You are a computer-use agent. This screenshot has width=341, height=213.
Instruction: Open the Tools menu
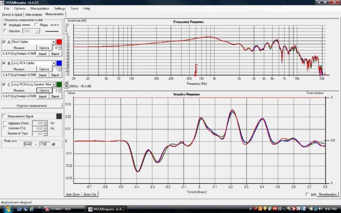[x=75, y=9]
